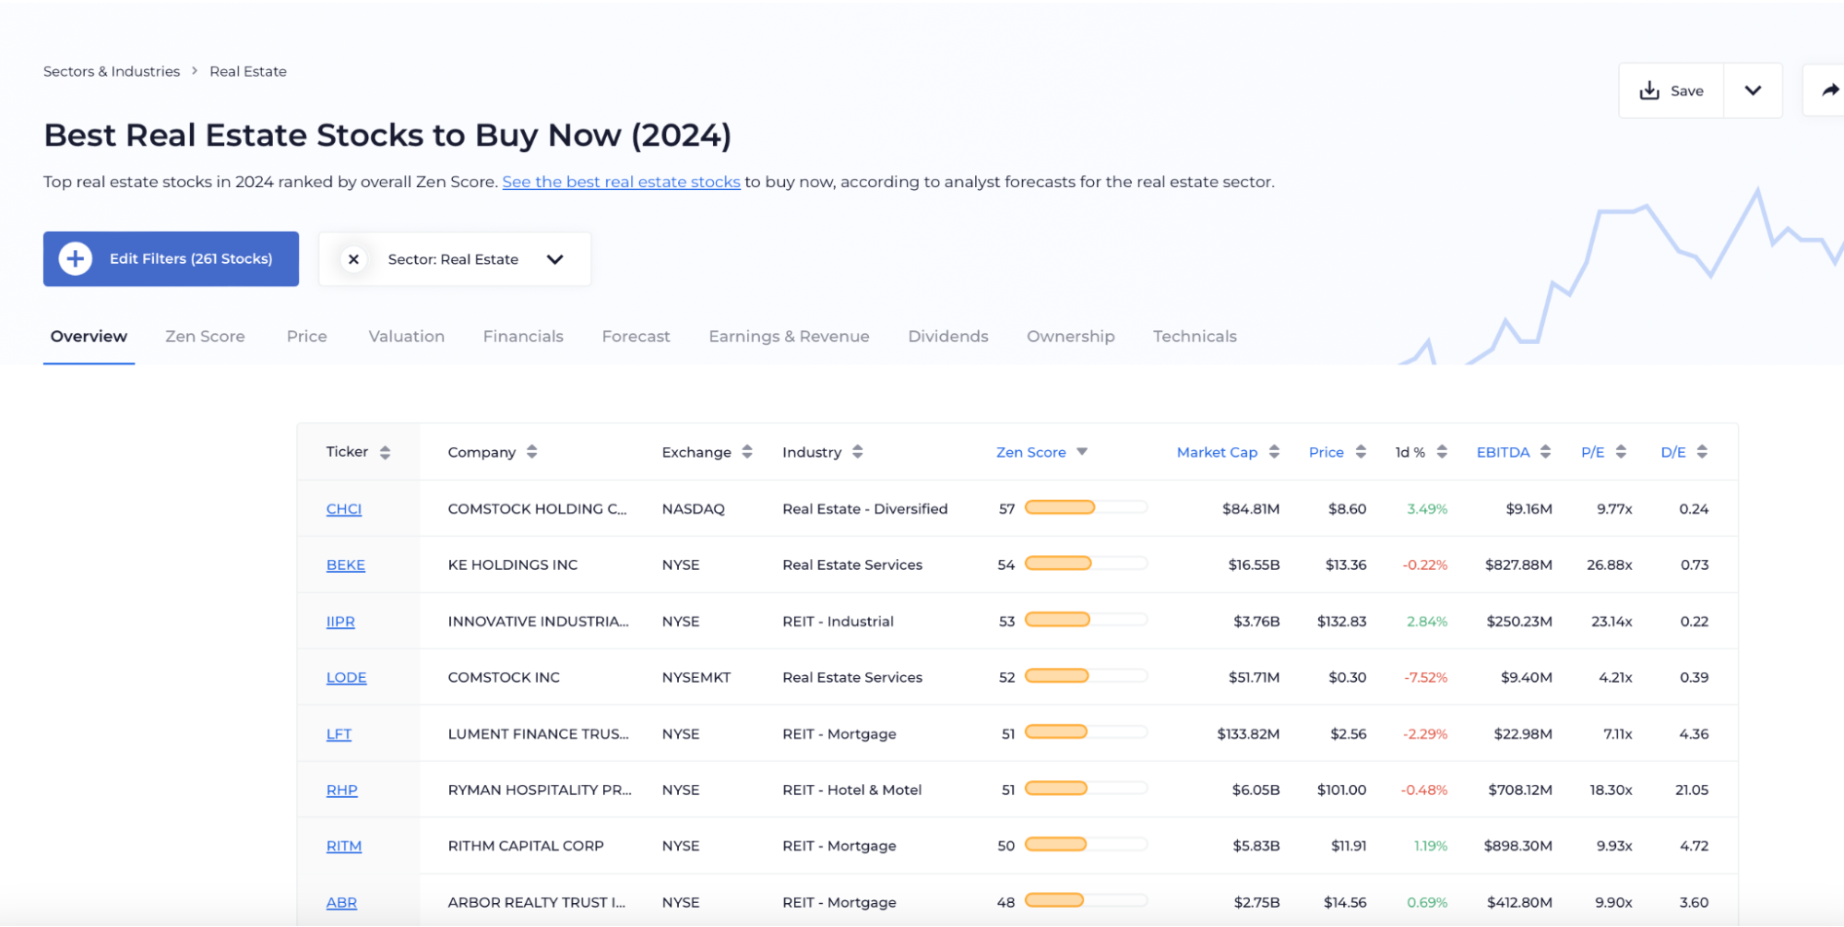The height and width of the screenshot is (927, 1844).
Task: Click the '$132.83' price cell
Action: (1341, 622)
